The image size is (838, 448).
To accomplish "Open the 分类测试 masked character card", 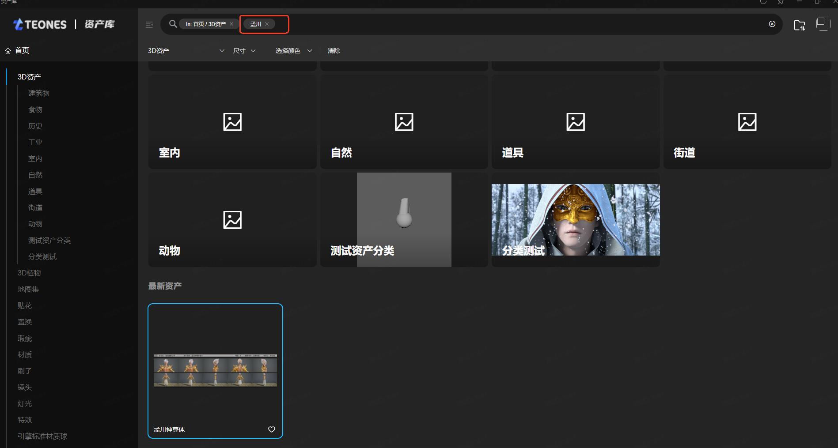I will click(x=575, y=220).
